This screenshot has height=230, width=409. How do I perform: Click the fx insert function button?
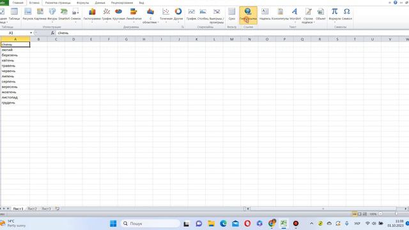52,33
